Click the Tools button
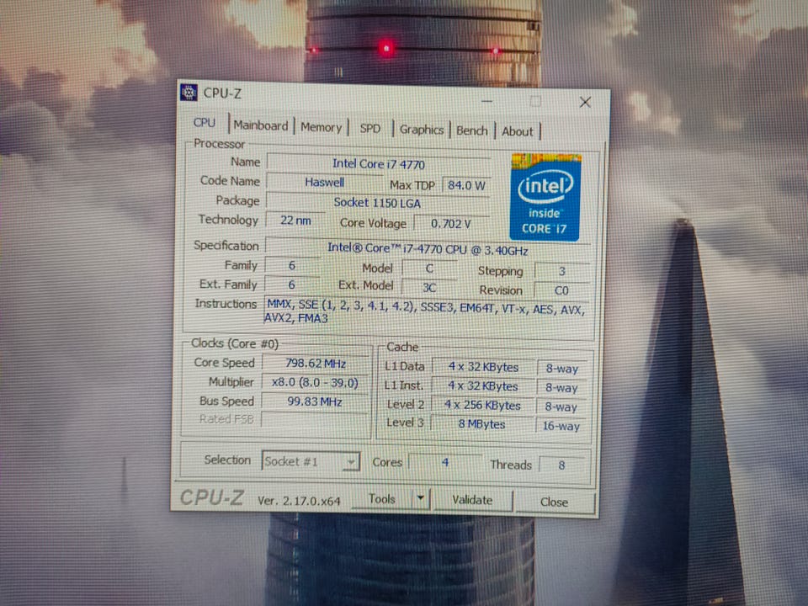 [x=382, y=499]
